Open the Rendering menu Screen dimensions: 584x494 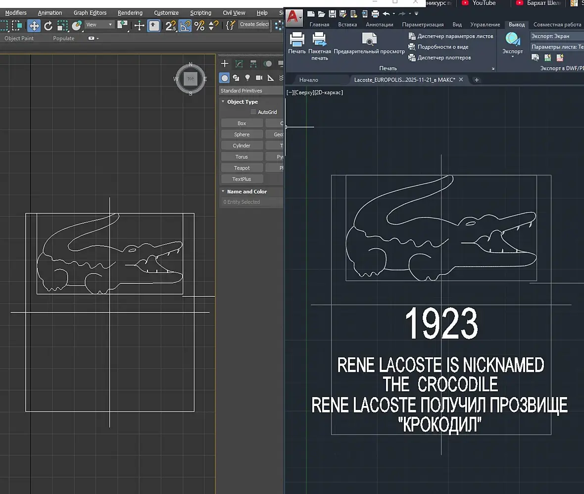[130, 13]
